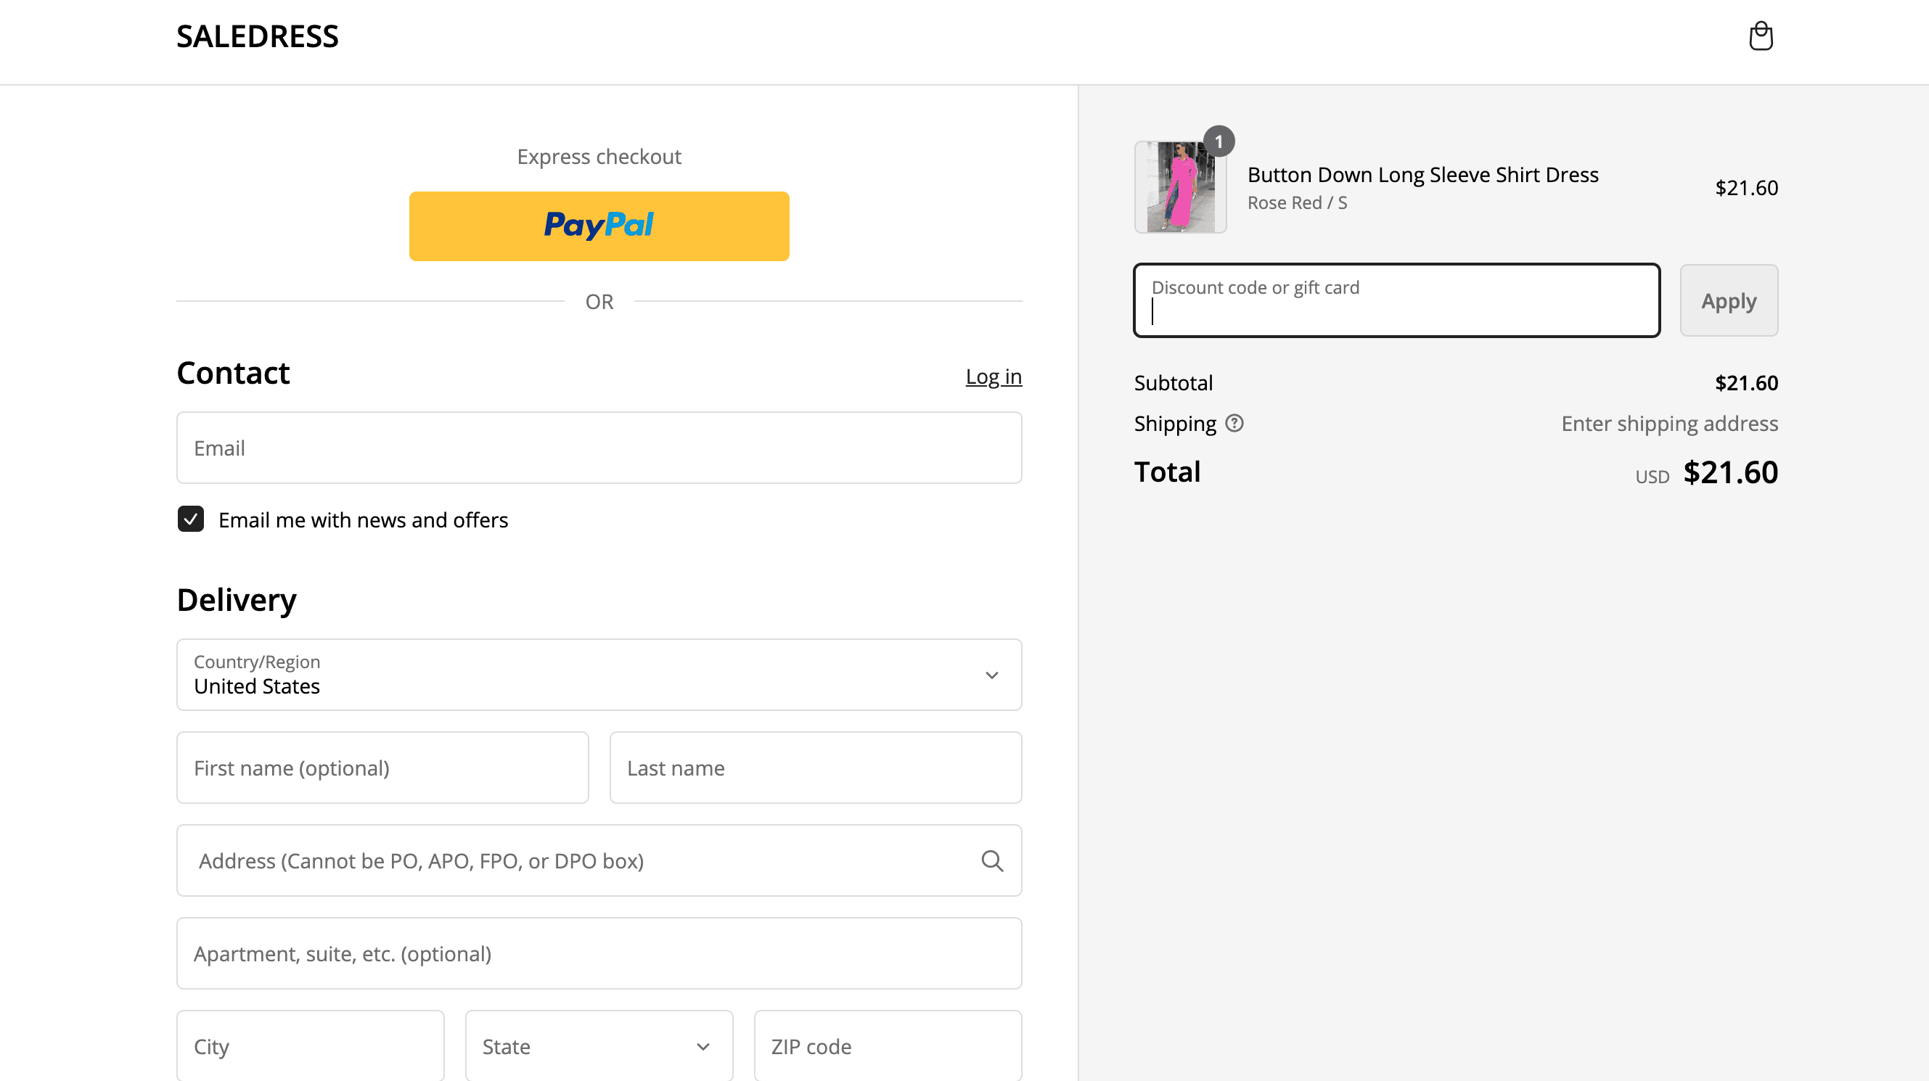1929x1081 pixels.
Task: Click the Subtotal label
Action: point(1174,383)
